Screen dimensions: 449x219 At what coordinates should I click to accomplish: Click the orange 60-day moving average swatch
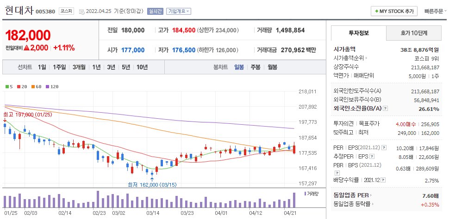33,86
